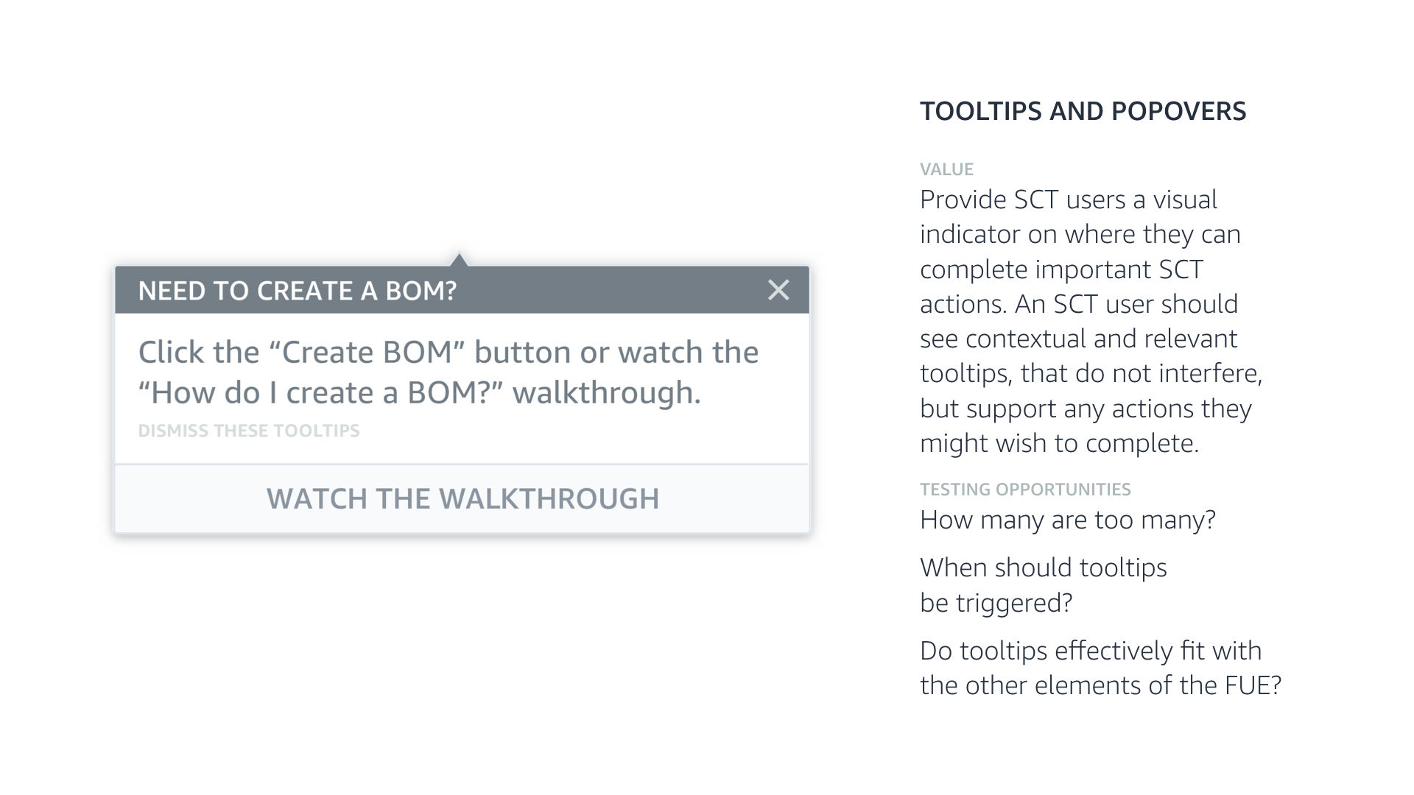Image resolution: width=1414 pixels, height=795 pixels.
Task: Select the quoted "Create BOM" text in the tooltip
Action: (367, 353)
